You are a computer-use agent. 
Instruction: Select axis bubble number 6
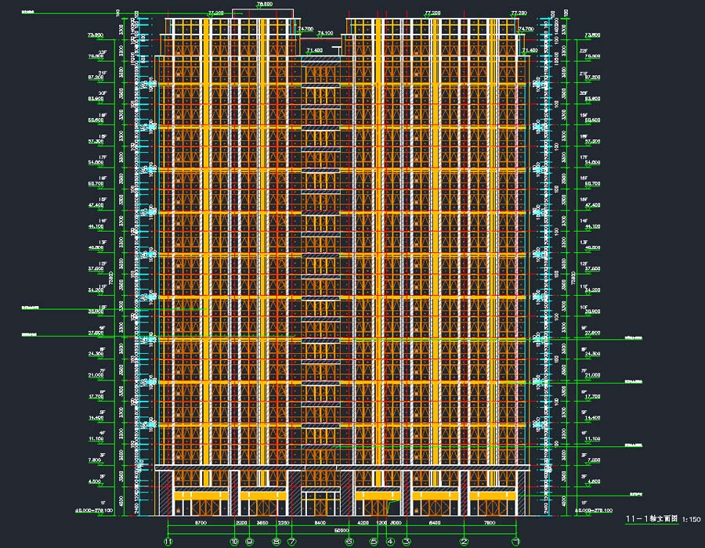tap(349, 542)
